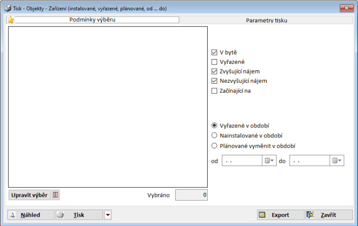358x226 pixels.
Task: Click the red table icon beside Upravit výběr
Action: pyautogui.click(x=55, y=195)
